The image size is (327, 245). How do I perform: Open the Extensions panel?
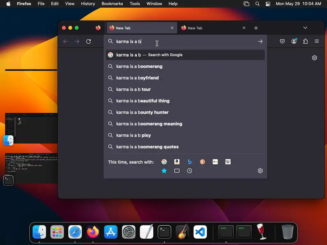pyautogui.click(x=305, y=41)
